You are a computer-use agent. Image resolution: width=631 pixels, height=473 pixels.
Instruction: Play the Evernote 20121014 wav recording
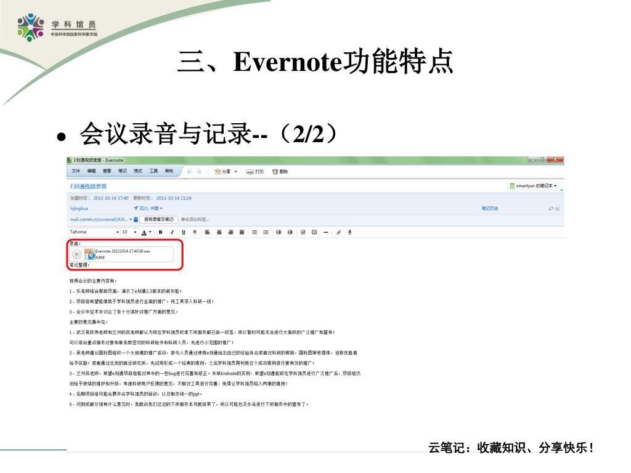pyautogui.click(x=76, y=254)
